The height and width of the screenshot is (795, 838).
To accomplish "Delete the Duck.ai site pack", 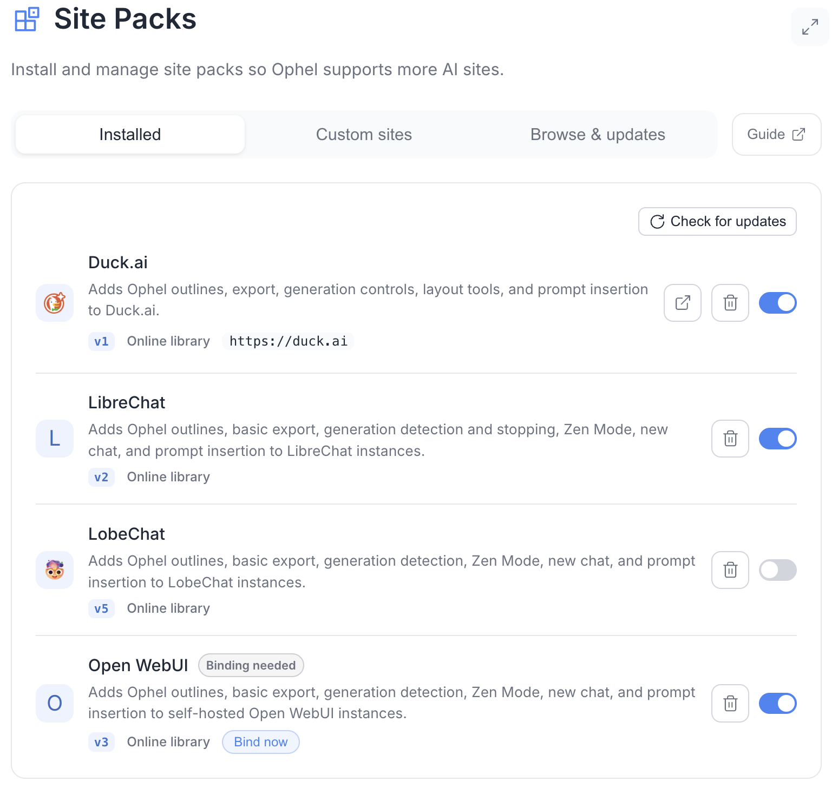I will tap(730, 303).
